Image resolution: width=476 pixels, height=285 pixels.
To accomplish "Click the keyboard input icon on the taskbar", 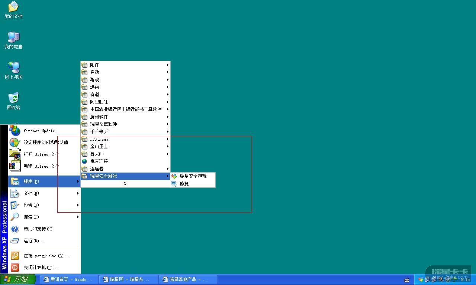I will point(407,280).
